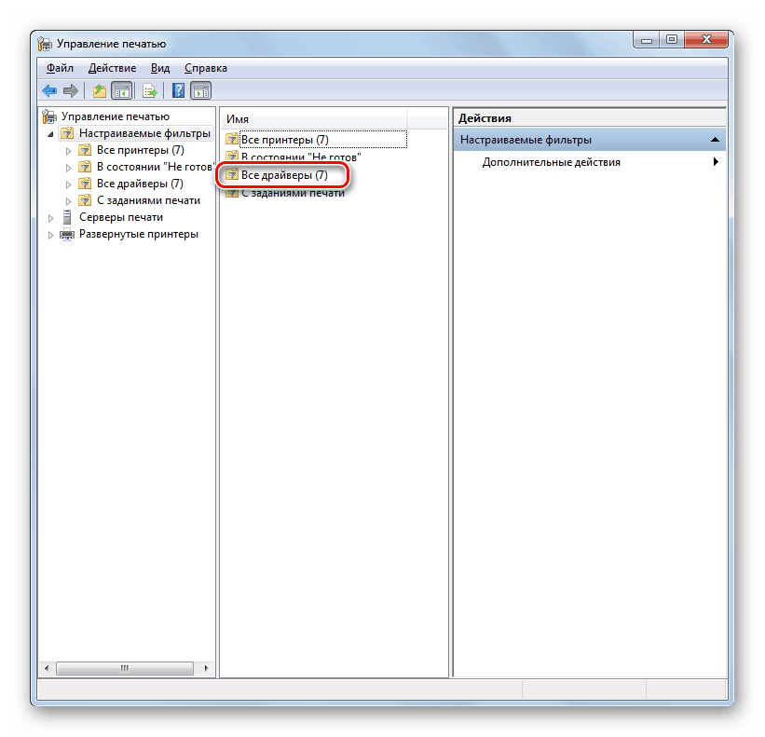Image resolution: width=765 pixels, height=737 pixels.
Task: Expand the 'Серверы печати' node
Action: point(50,218)
